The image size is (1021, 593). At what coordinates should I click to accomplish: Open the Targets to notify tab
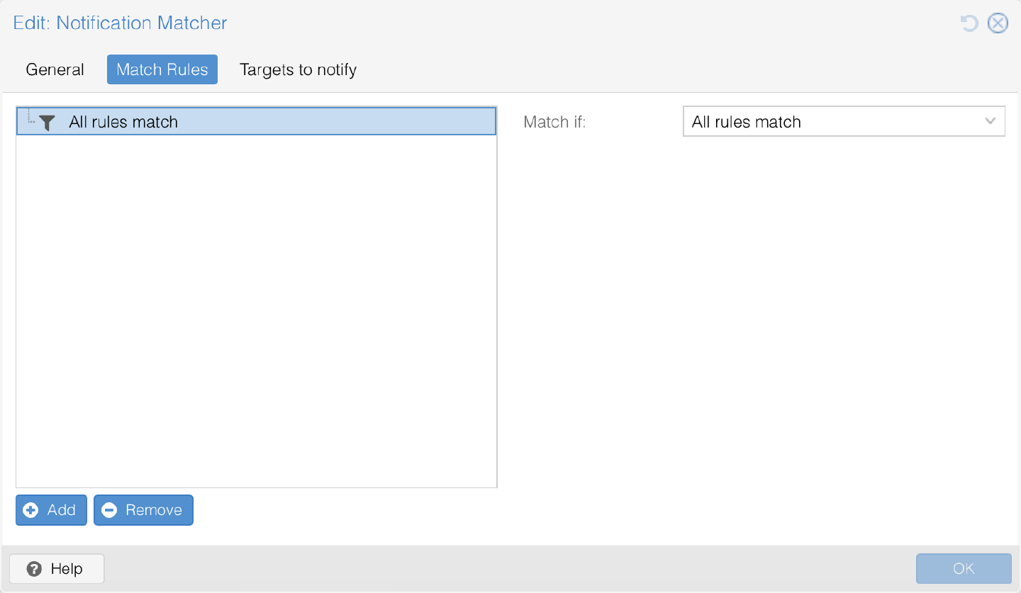tap(298, 69)
